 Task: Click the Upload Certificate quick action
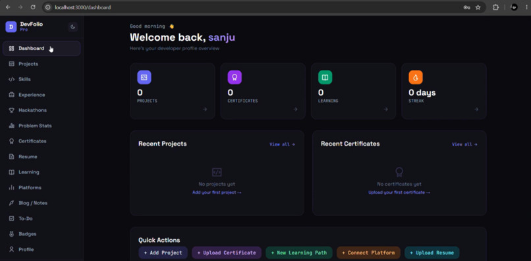[227, 253]
